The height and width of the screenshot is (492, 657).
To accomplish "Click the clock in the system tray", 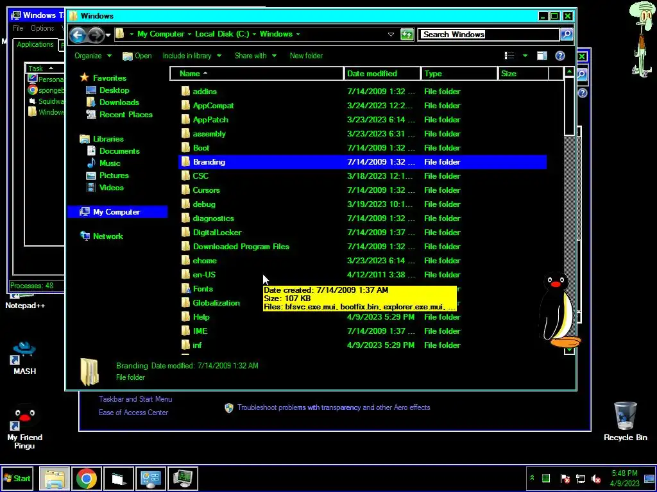I will pos(624,478).
